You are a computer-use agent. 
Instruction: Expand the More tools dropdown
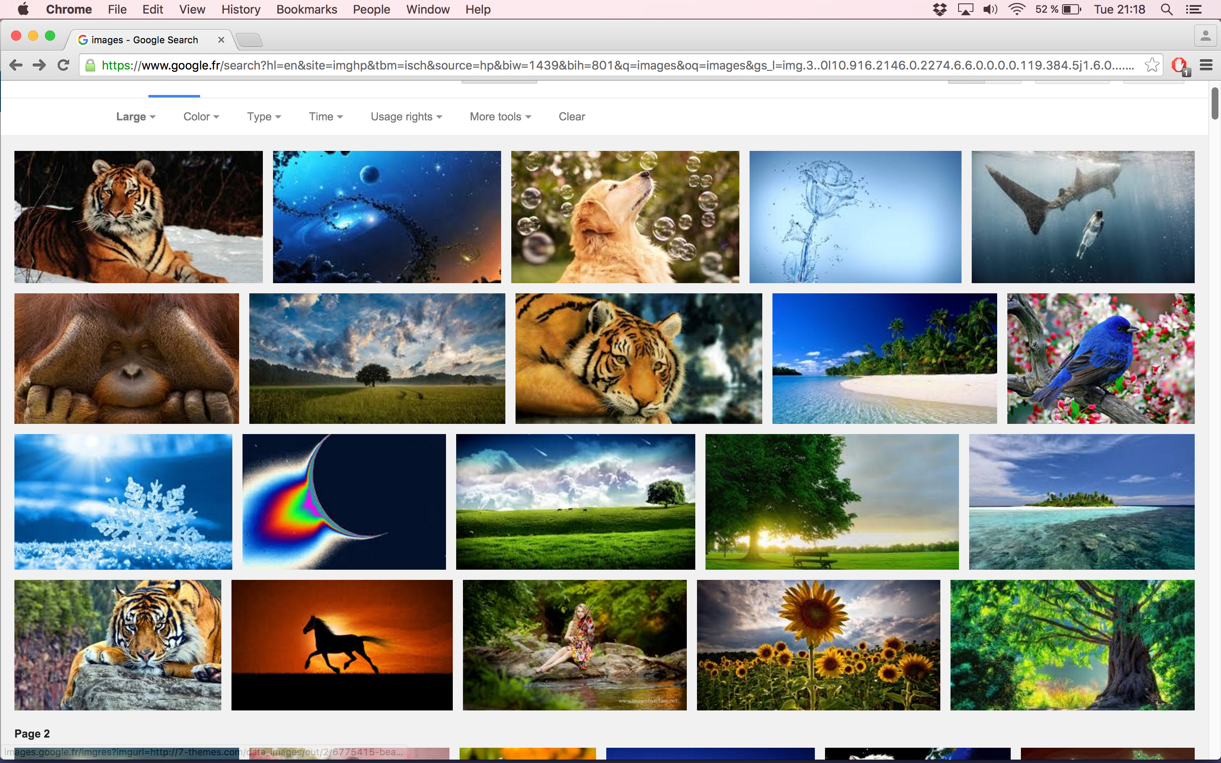[501, 117]
